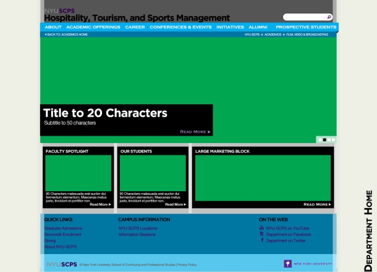Open Privacy Policy footer link
This screenshot has height=272, width=377.
[187, 265]
